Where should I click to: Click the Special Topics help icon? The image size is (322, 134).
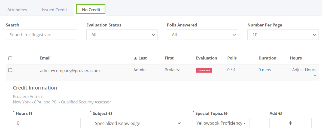[226, 114]
